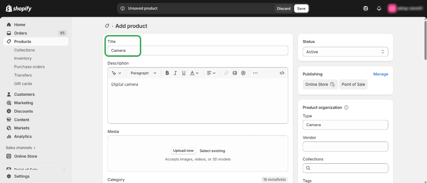Open the notifications bell
The image size is (427, 183).
379,9
